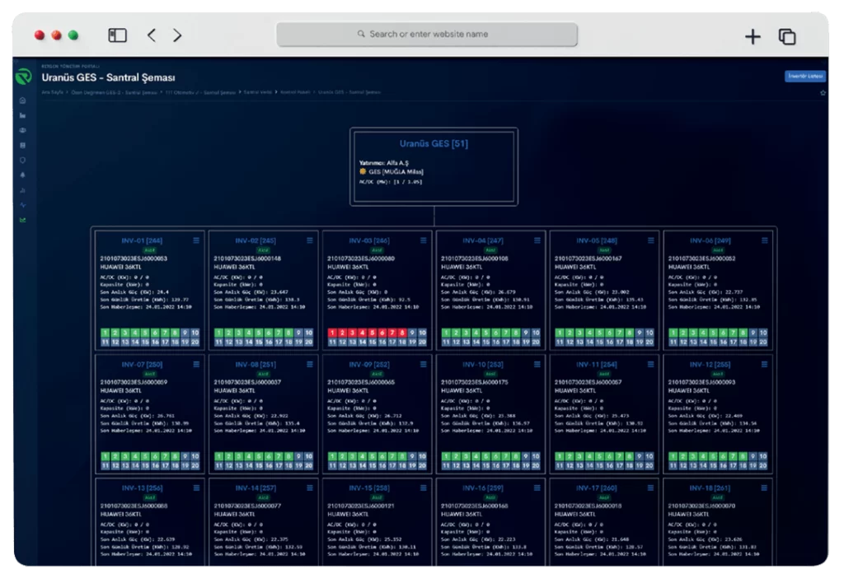Open the INV-08 [251] card menu
Screen dimensions: 844x583
(x=310, y=364)
